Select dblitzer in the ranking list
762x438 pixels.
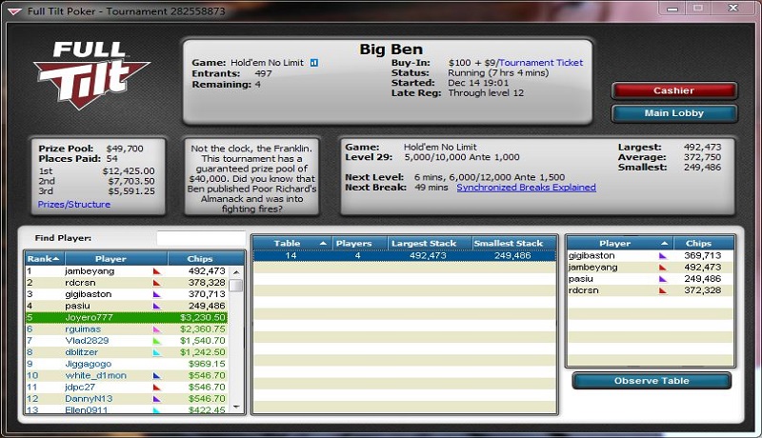[x=127, y=352]
